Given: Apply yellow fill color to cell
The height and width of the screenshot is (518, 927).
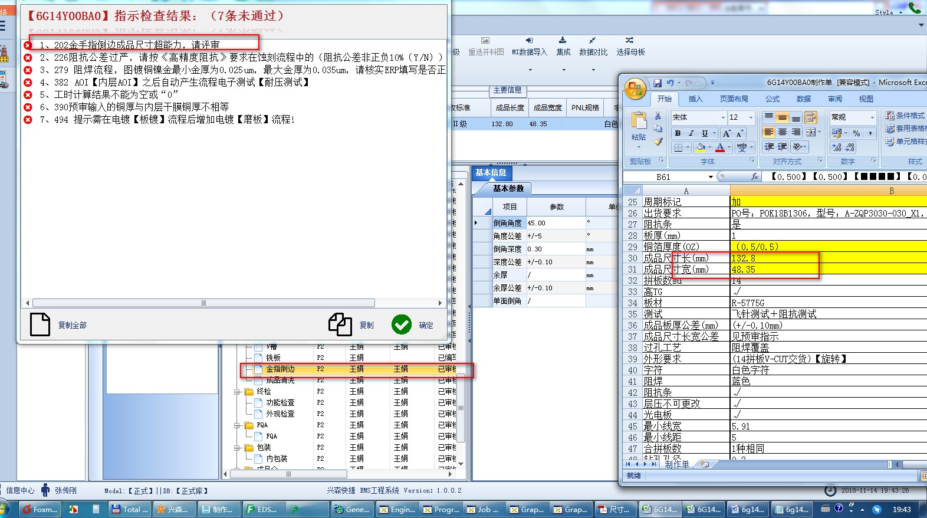Looking at the screenshot, I should (x=700, y=147).
